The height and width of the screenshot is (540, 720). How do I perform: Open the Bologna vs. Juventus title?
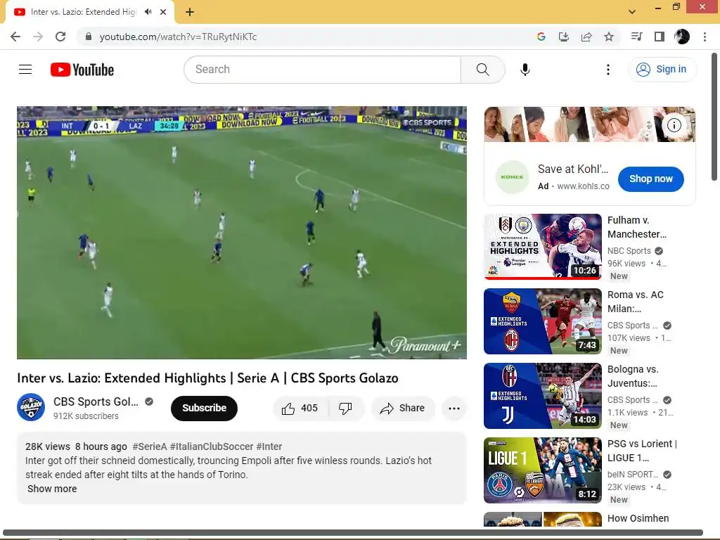(x=633, y=376)
